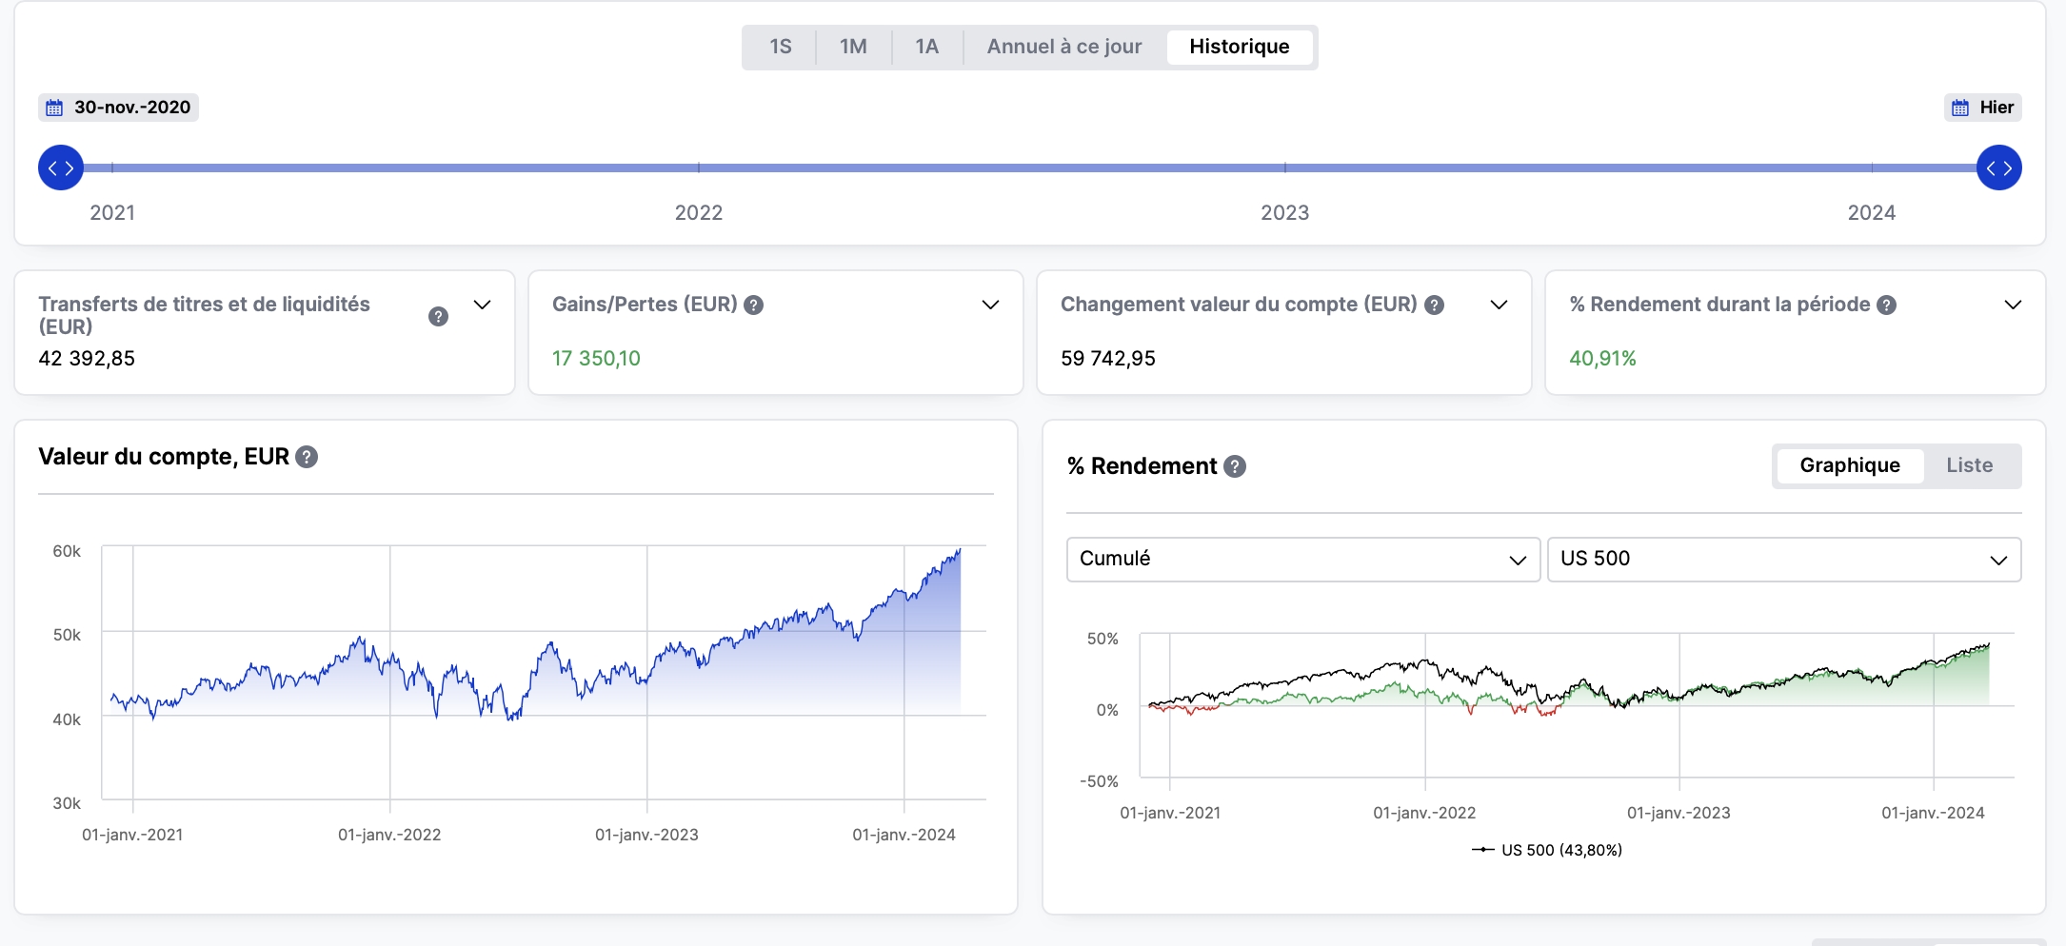Open help for Changement valeur du compte
Viewport: 2066px width, 946px height.
click(1434, 305)
